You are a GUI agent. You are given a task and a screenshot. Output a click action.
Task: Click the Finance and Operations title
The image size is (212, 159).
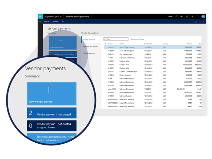[77, 17]
